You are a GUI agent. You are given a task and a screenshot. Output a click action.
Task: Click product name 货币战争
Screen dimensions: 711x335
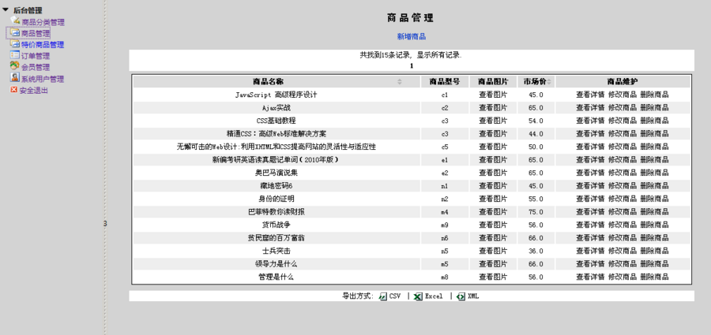tap(276, 225)
